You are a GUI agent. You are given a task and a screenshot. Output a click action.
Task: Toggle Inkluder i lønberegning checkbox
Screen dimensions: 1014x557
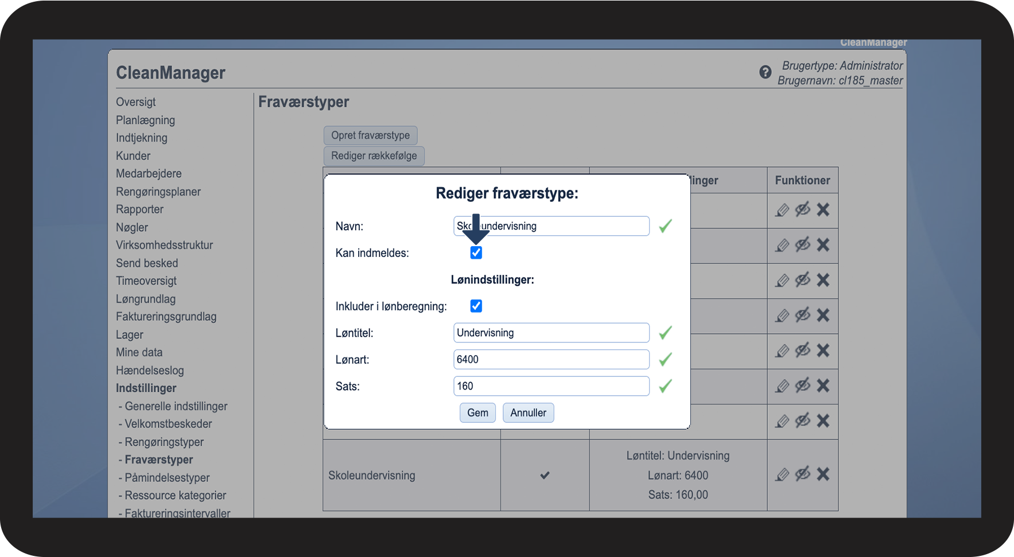(x=476, y=306)
